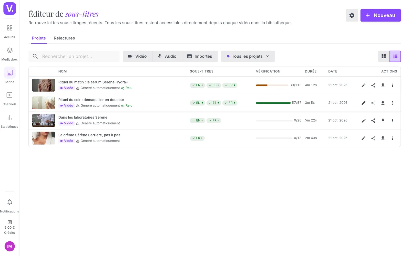
Task: Download 'Rituel du soir' subtitles
Action: click(x=383, y=103)
